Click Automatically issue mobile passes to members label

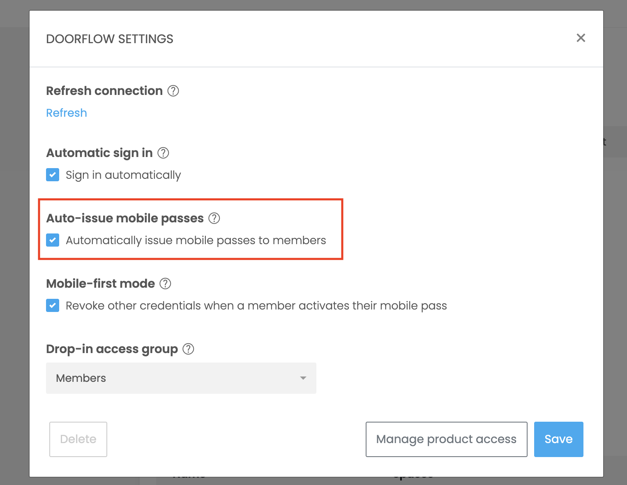(196, 240)
